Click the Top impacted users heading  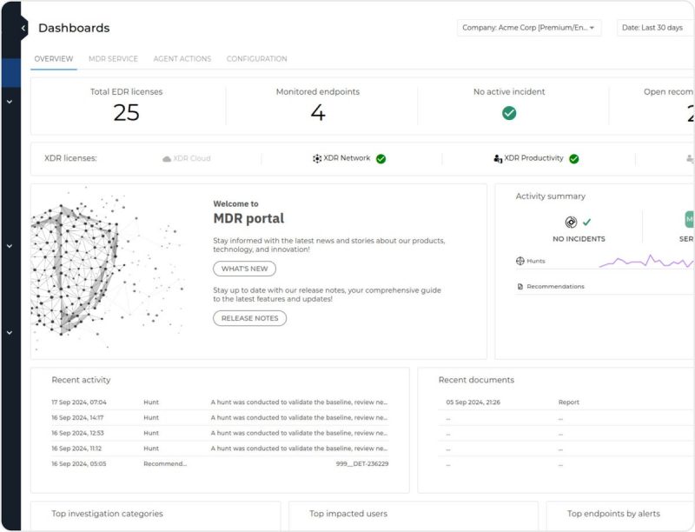348,514
